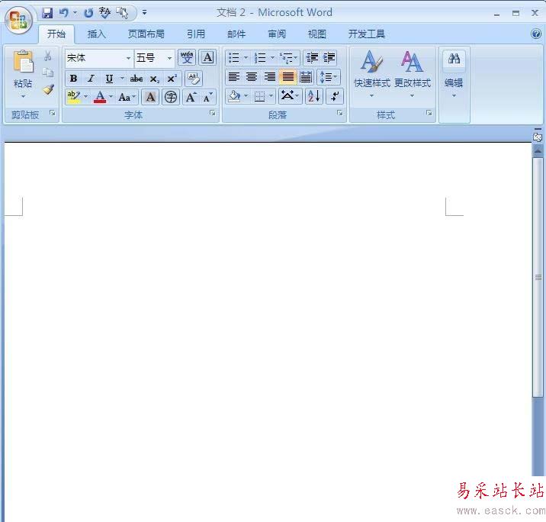Toggle distributed alignment
546x522 pixels.
coord(306,77)
